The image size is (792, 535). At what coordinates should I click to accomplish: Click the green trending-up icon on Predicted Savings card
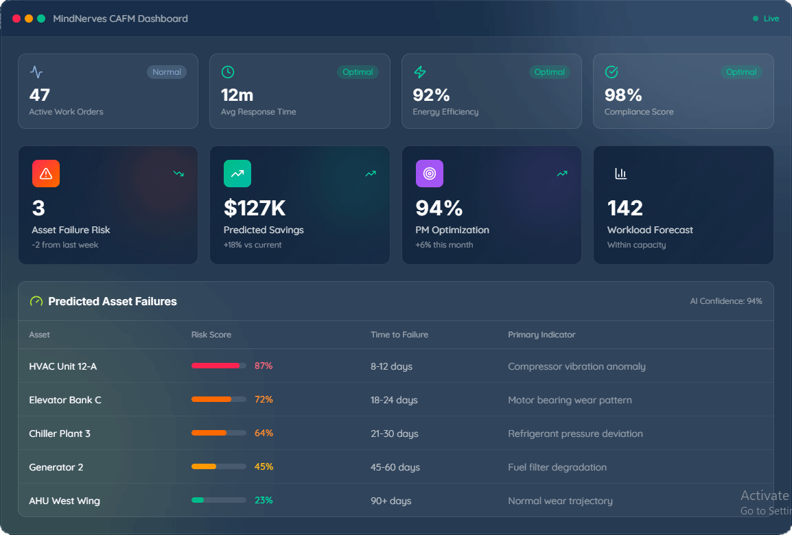tap(237, 174)
